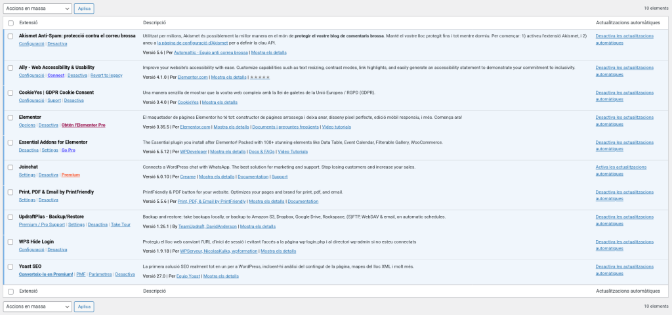
Task: Open 'Obtén l'Elementor Pro' link
Action: point(83,125)
